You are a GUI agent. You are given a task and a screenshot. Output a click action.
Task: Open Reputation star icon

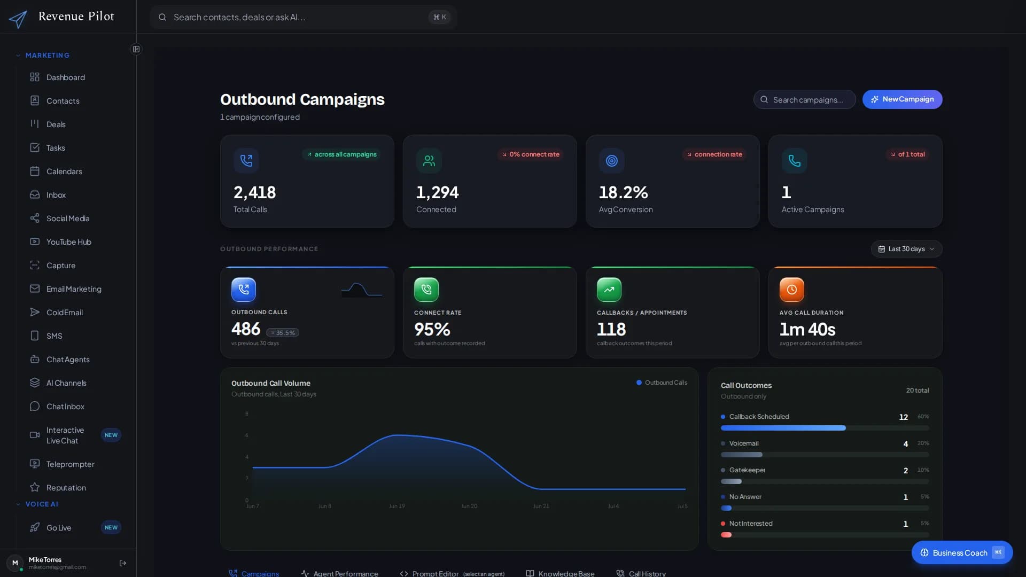(35, 487)
